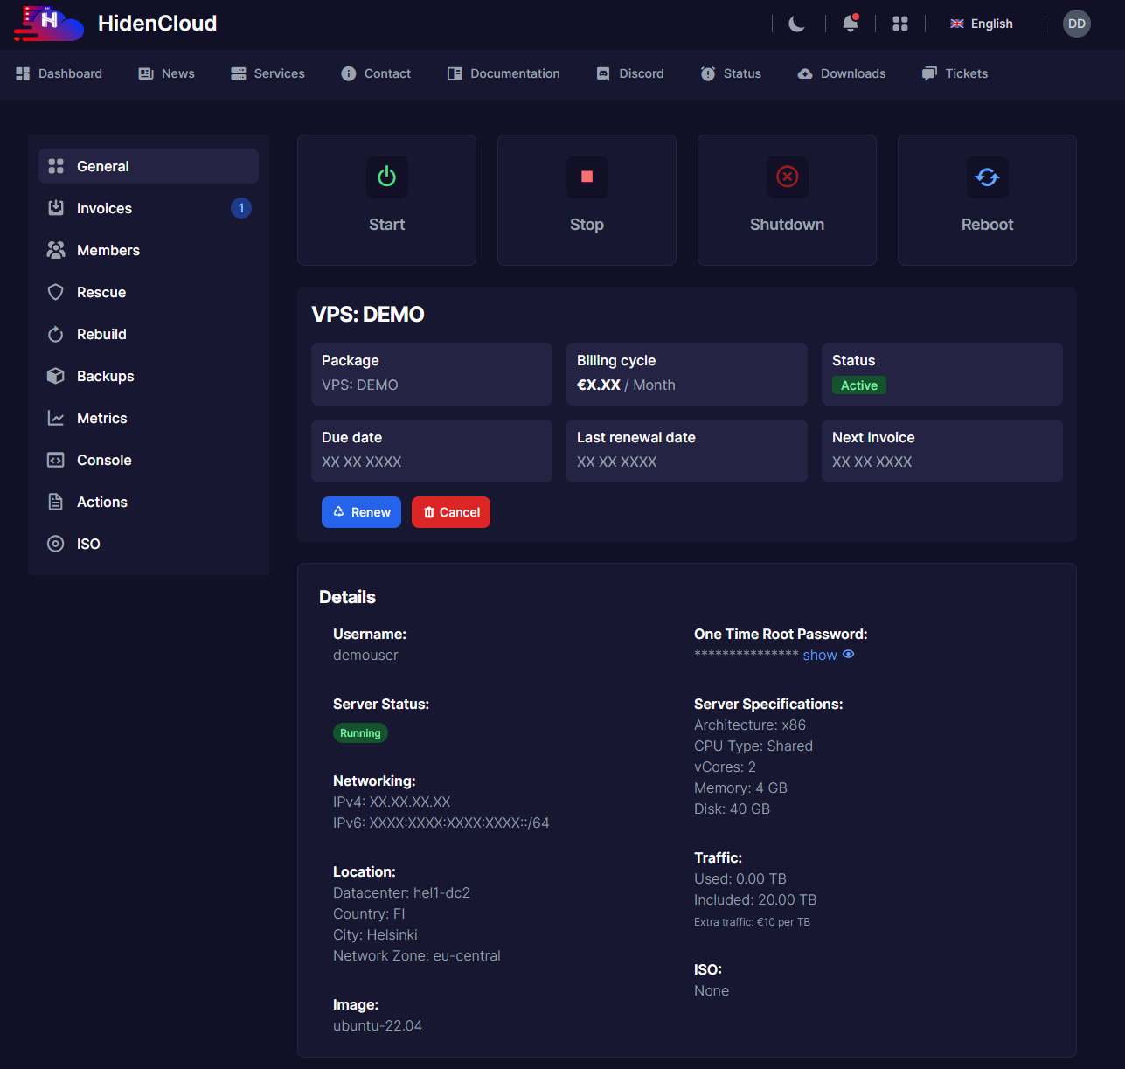Switch to the Backups sidebar tab
1125x1069 pixels.
click(x=105, y=376)
